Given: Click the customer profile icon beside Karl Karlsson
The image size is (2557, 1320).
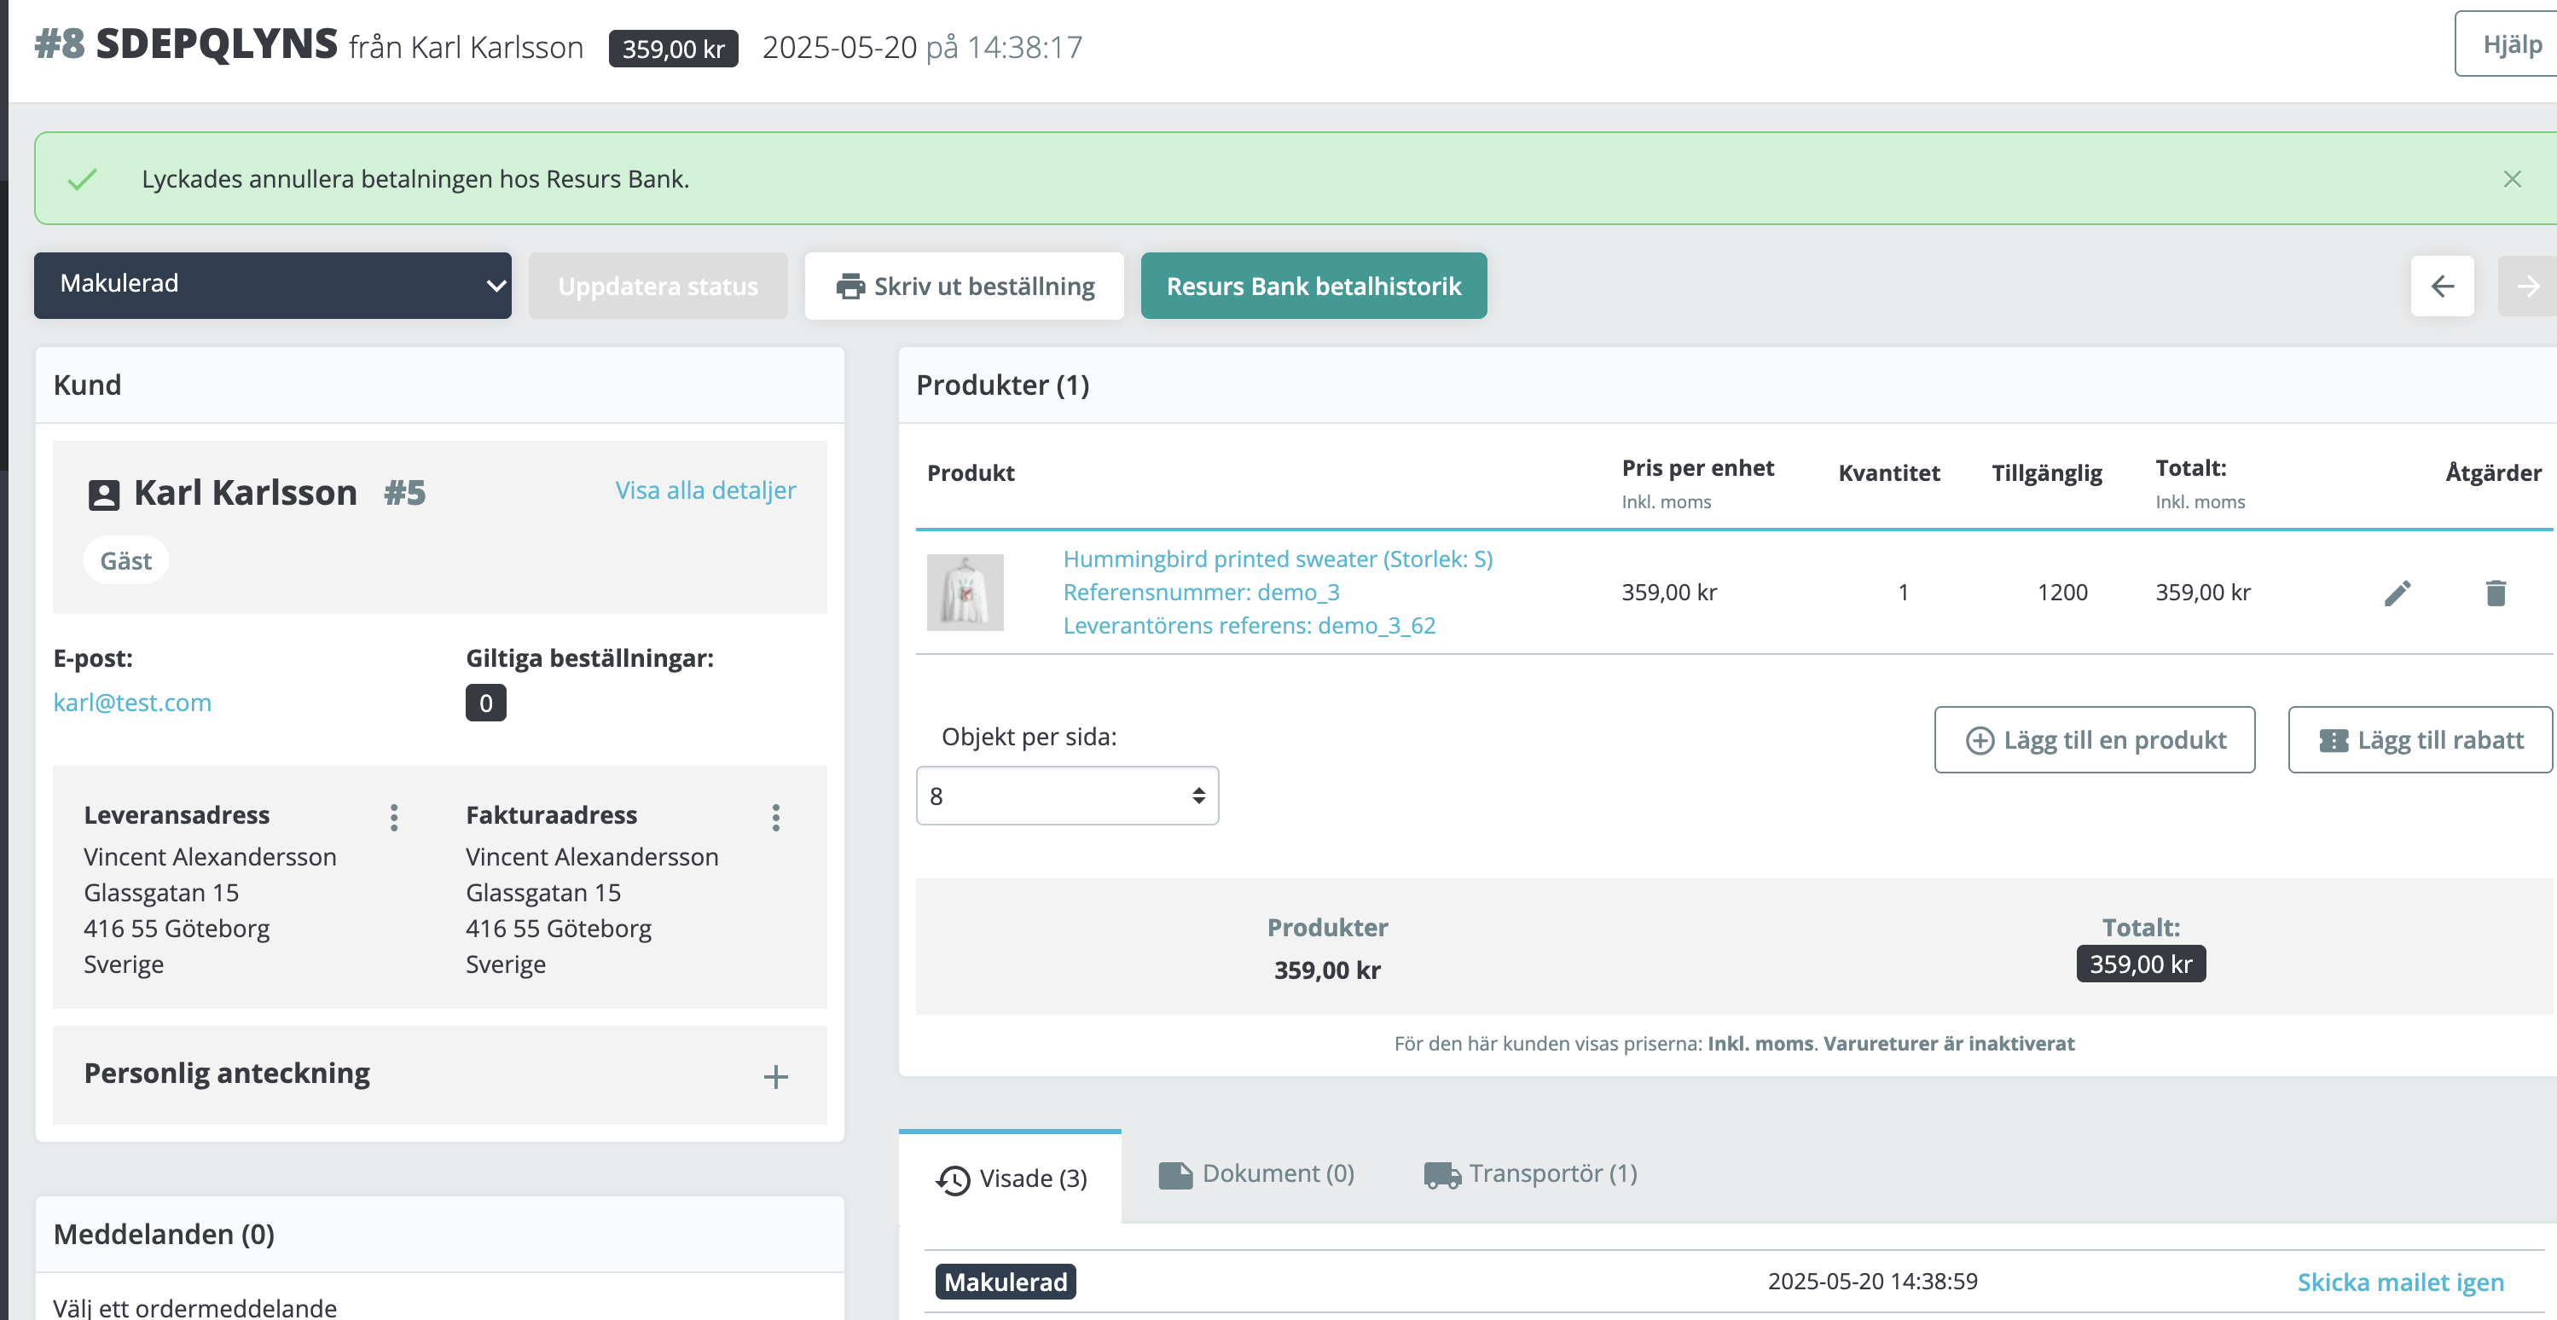Looking at the screenshot, I should pyautogui.click(x=104, y=495).
